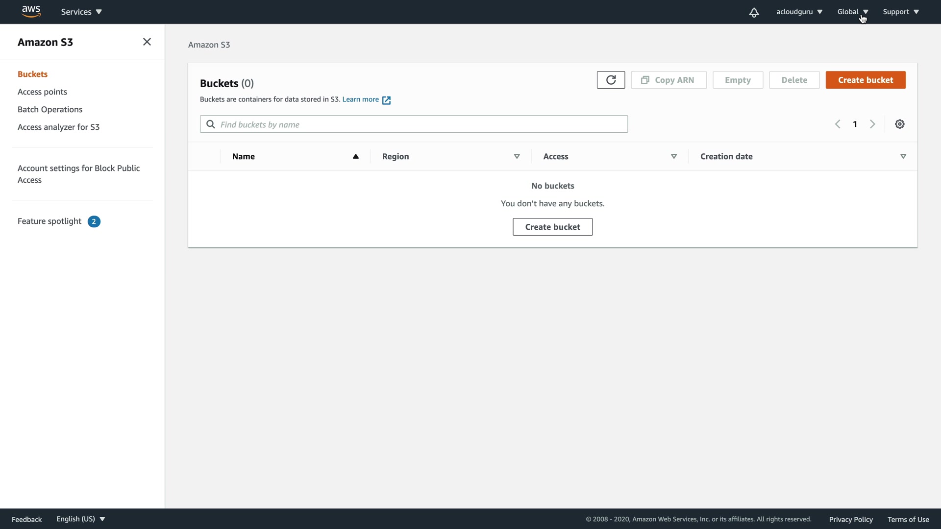Open Batch Operations in sidebar
Image resolution: width=941 pixels, height=529 pixels.
50,110
